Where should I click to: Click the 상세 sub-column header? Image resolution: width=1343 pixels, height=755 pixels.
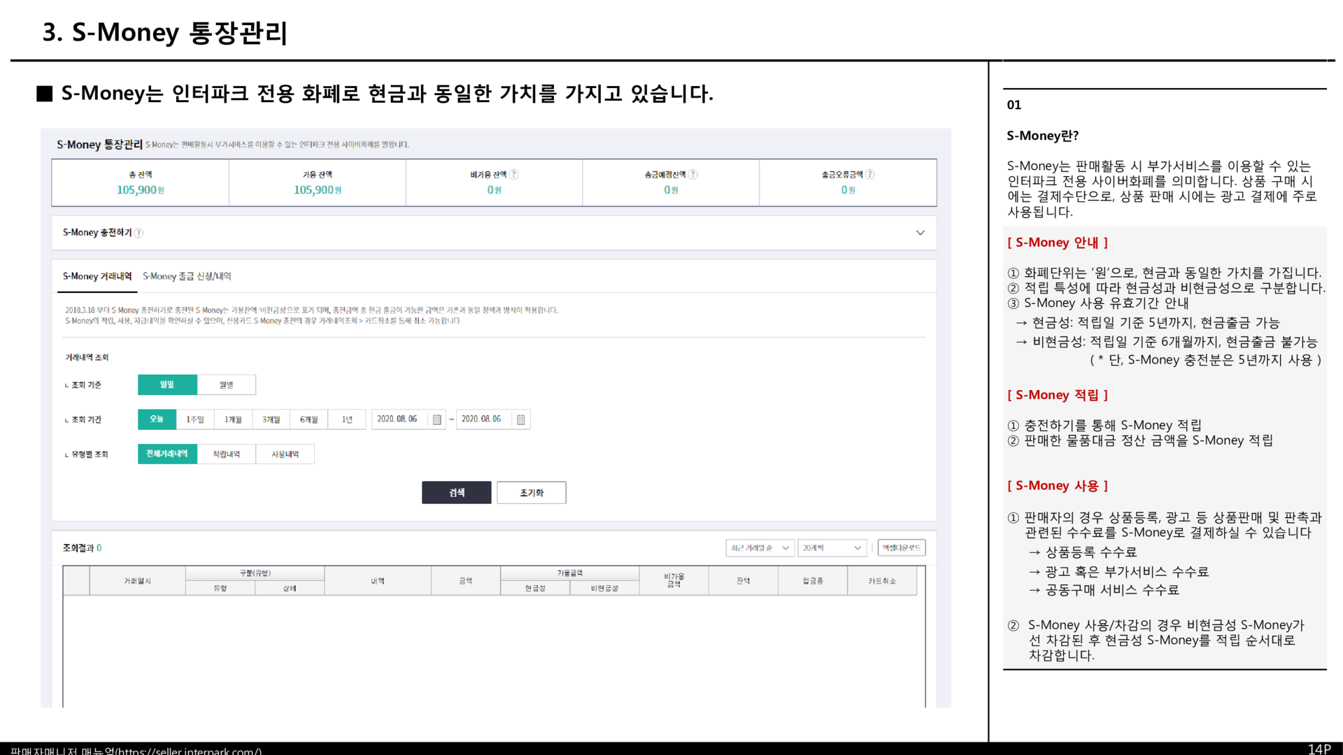pyautogui.click(x=290, y=589)
